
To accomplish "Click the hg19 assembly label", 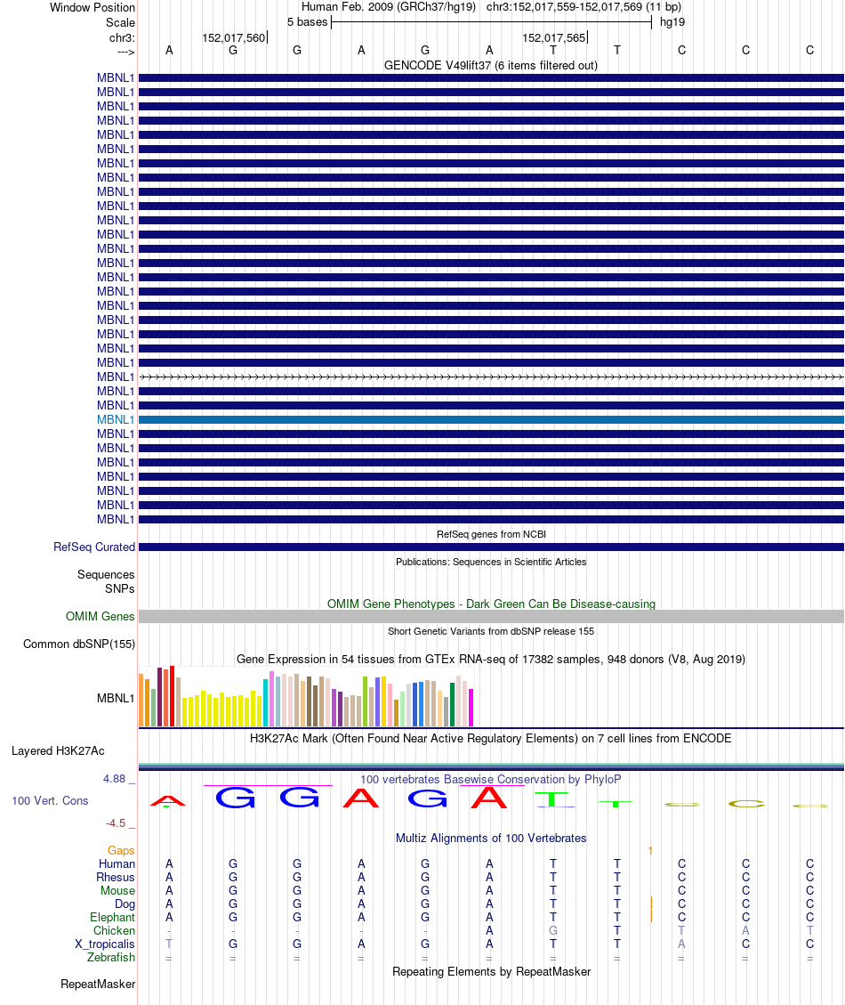I will point(672,21).
